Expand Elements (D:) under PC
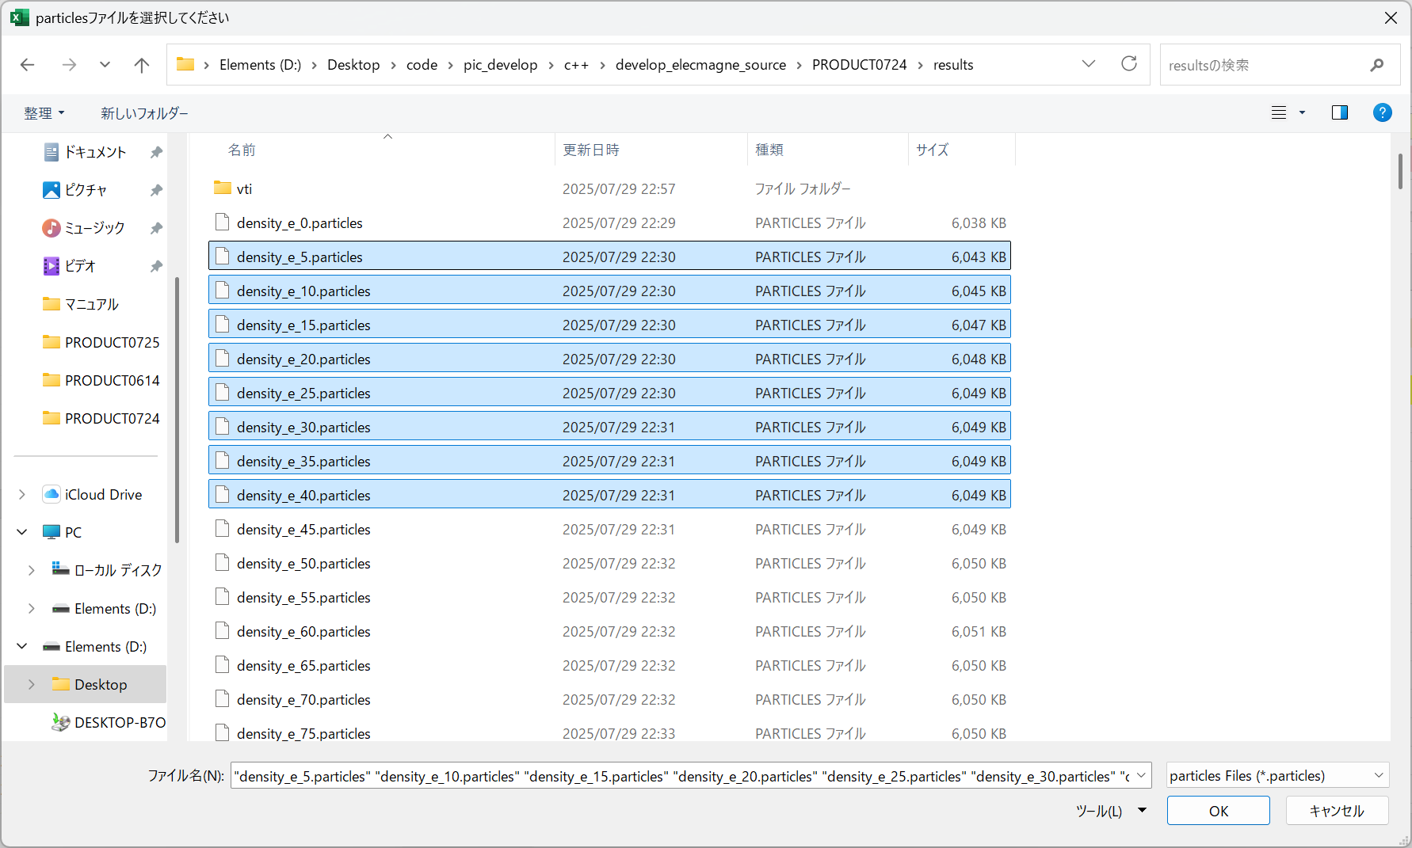 coord(32,608)
